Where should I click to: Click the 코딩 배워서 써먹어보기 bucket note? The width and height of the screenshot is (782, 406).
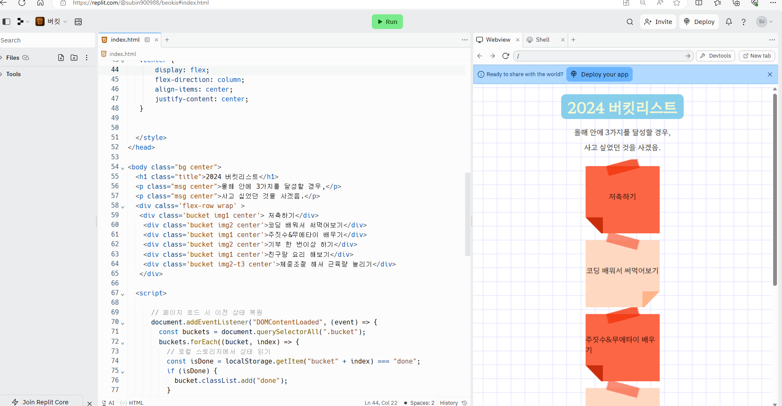622,271
